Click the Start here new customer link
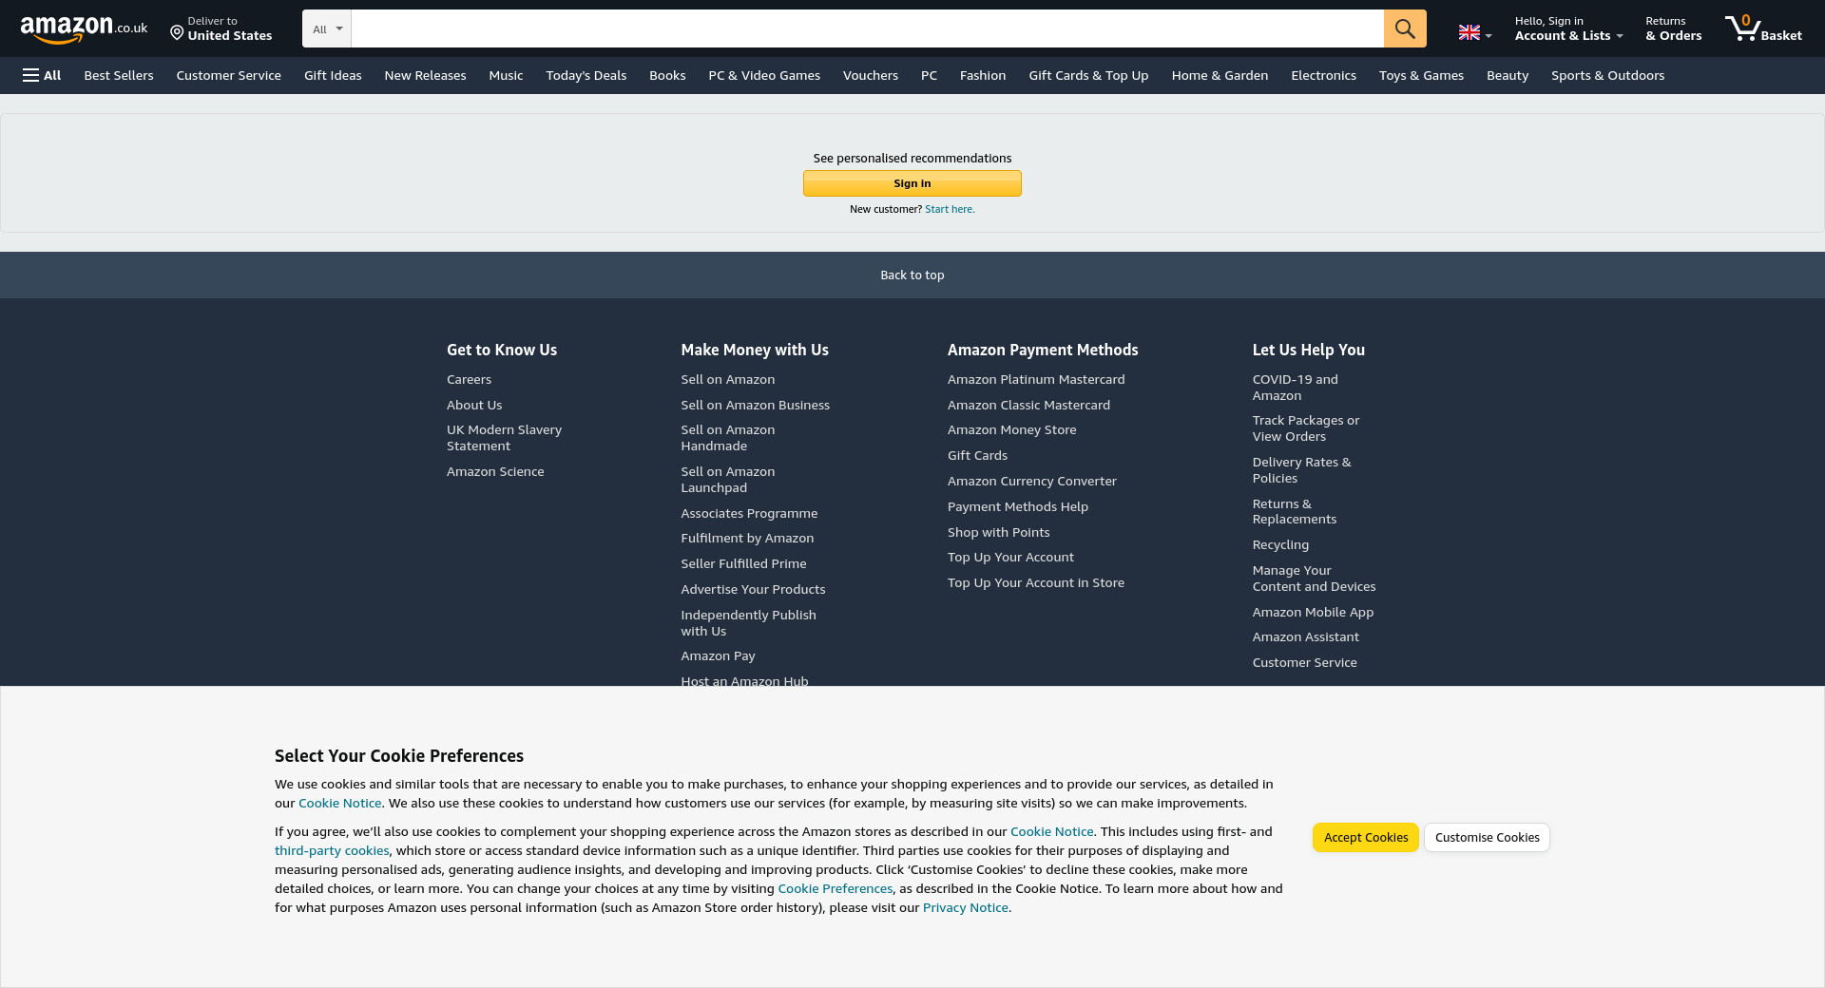Screen dimensions: 1825x988 pyautogui.click(x=950, y=209)
